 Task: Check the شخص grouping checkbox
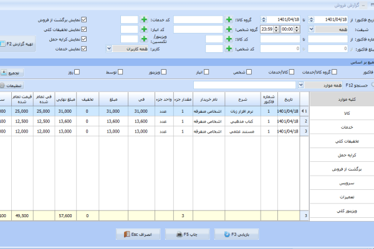pyautogui.click(x=249, y=72)
